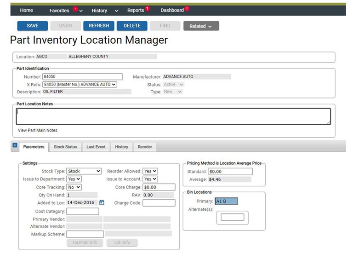Viewport: 353px width, 265px height.
Task: Toggle Reorder Allowed Yes/No selector
Action: pyautogui.click(x=150, y=171)
